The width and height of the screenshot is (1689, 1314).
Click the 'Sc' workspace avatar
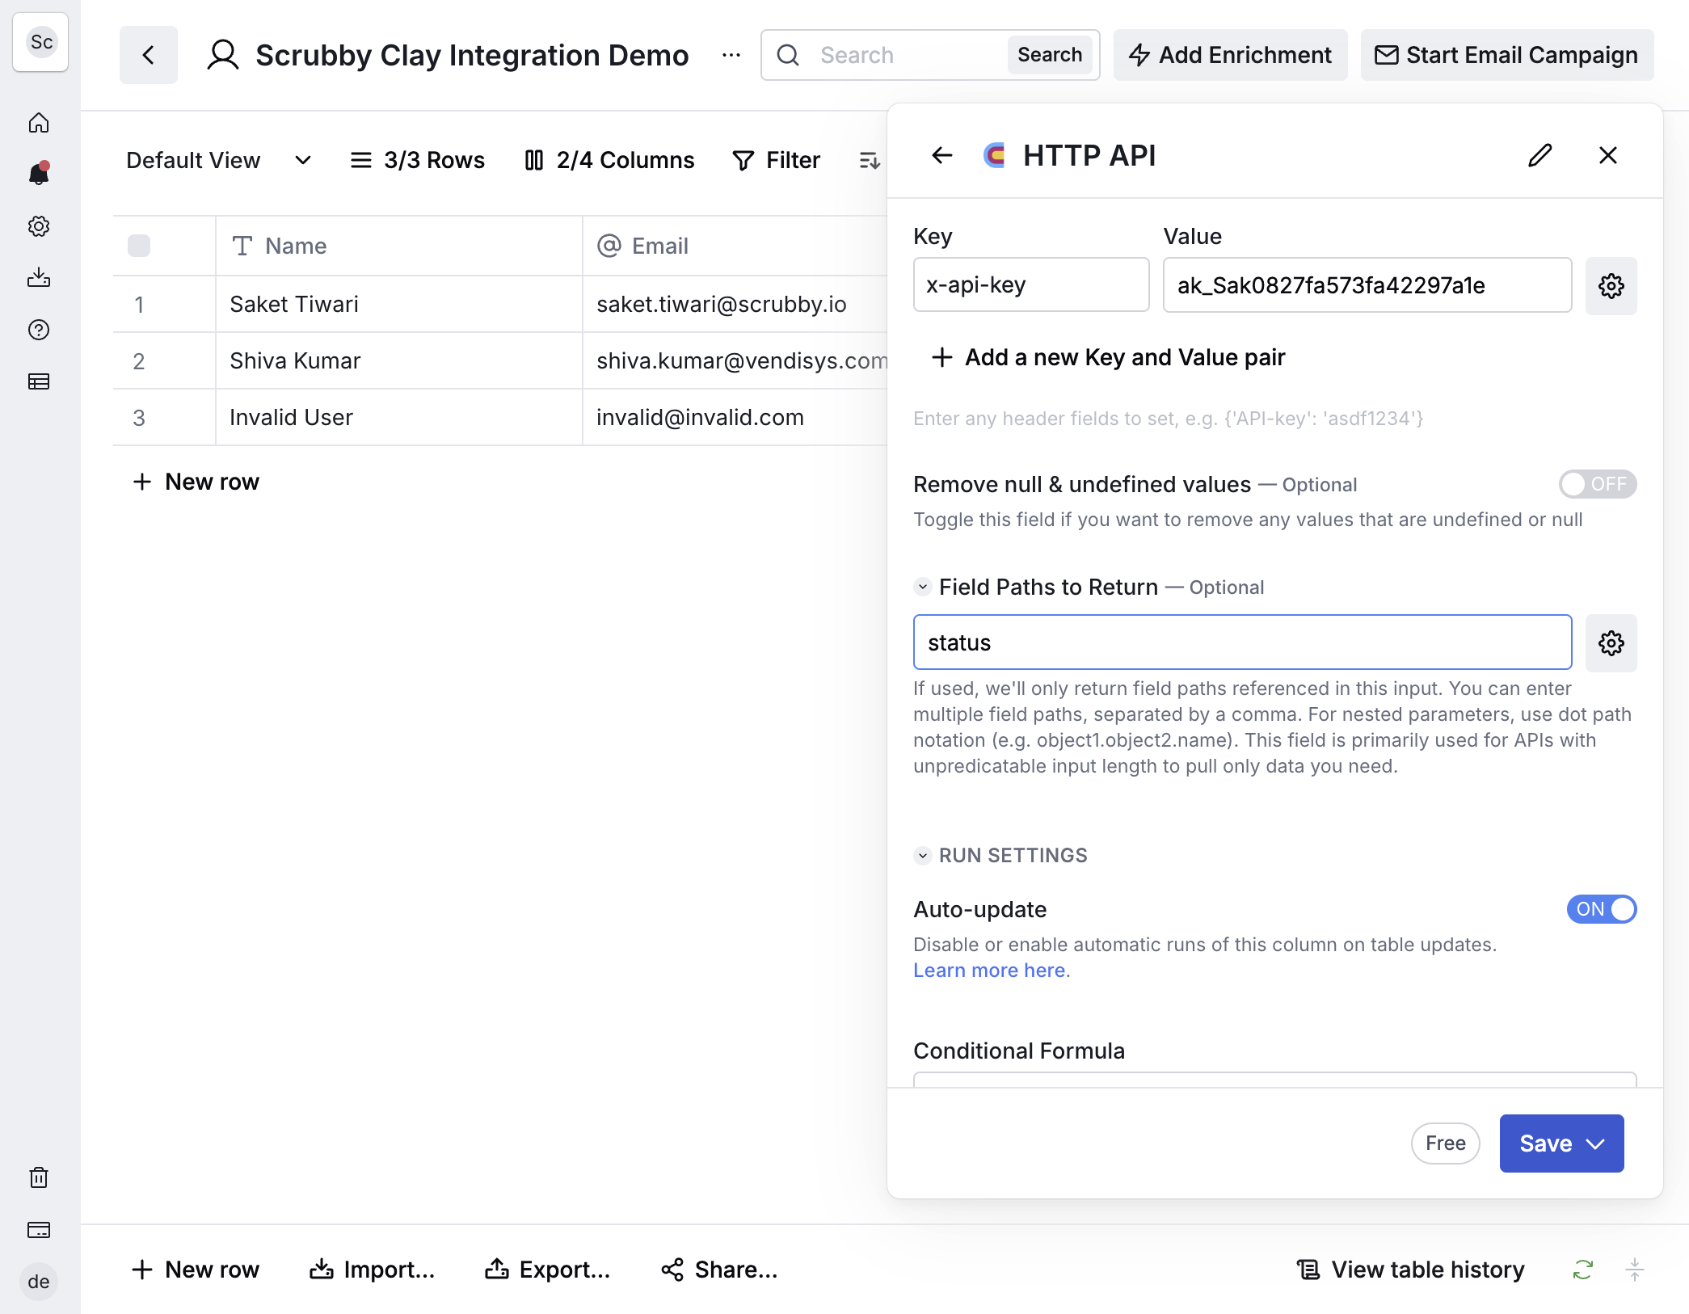click(41, 42)
